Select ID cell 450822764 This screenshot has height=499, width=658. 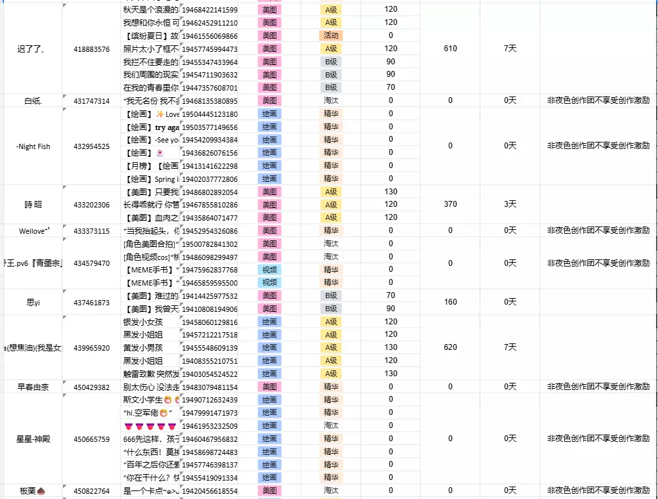(91, 490)
